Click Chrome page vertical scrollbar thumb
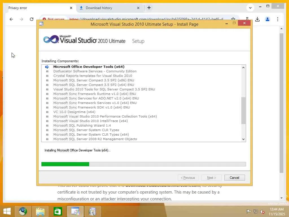Screen dimensions: 289x217 (281, 103)
